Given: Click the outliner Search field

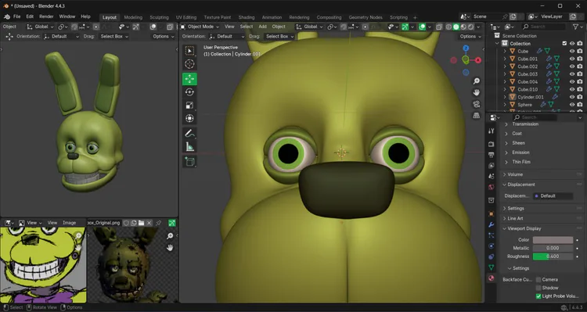Looking at the screenshot, I should tap(544, 27).
